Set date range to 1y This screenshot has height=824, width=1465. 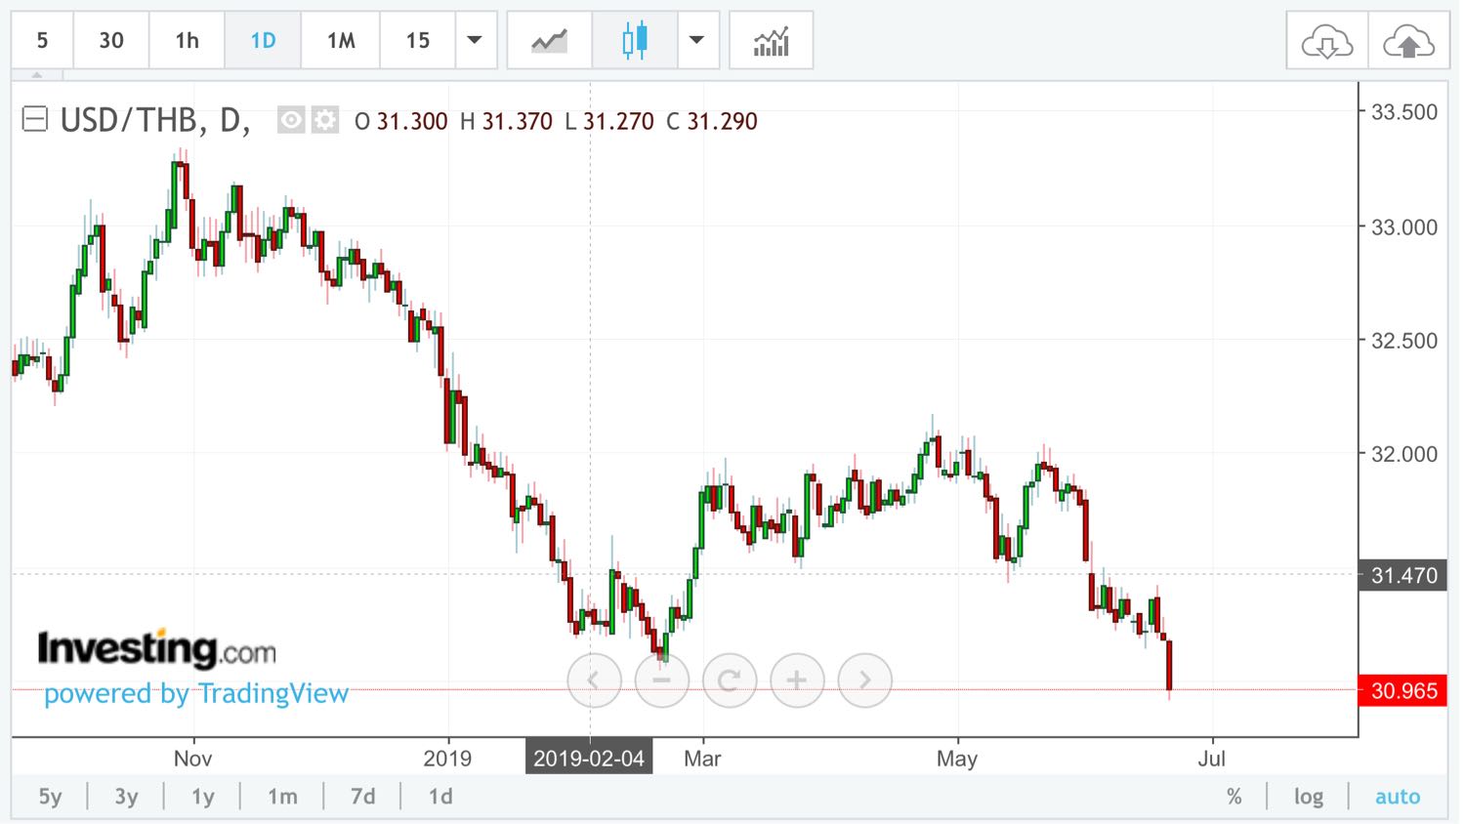coord(202,797)
